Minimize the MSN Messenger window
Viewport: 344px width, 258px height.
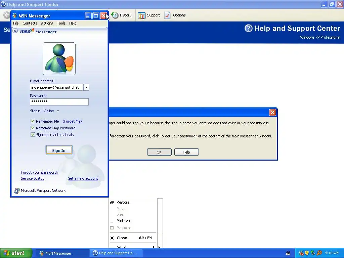tap(88, 15)
